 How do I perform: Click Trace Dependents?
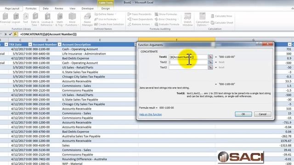coord(140,19)
